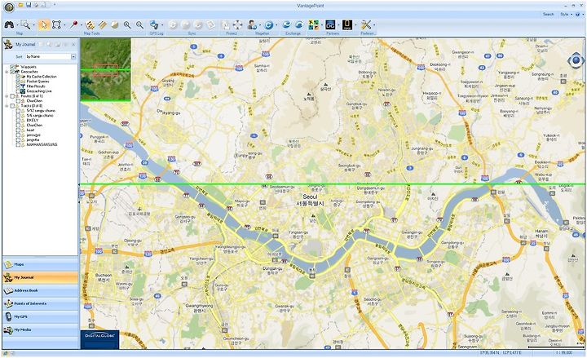This screenshot has width=587, height=358.
Task: Click the satellite overview minimap thumbnail
Action: click(x=105, y=69)
